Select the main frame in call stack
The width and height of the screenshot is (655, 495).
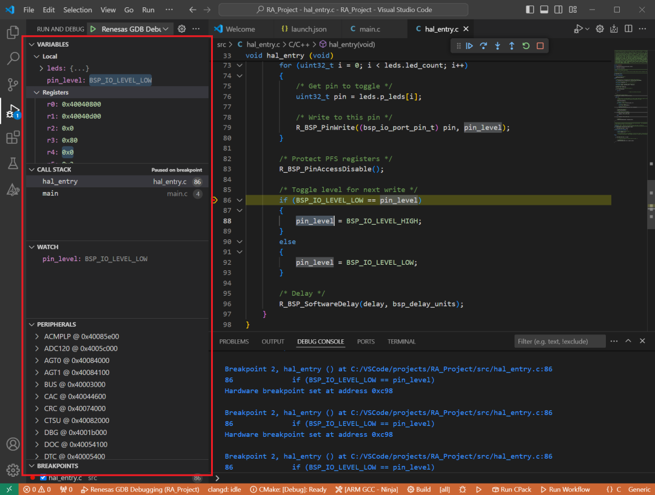(x=51, y=193)
